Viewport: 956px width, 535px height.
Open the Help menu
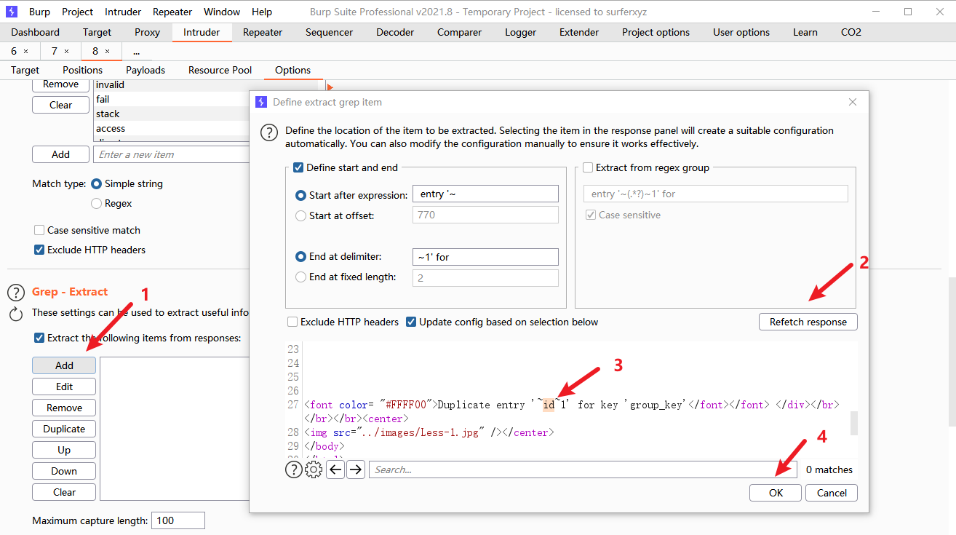(262, 12)
